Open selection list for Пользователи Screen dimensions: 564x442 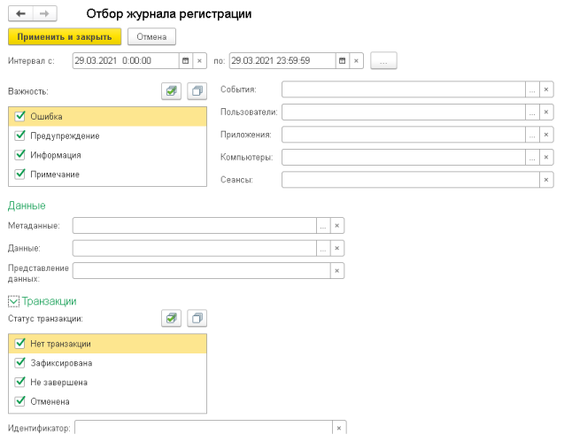click(x=532, y=112)
